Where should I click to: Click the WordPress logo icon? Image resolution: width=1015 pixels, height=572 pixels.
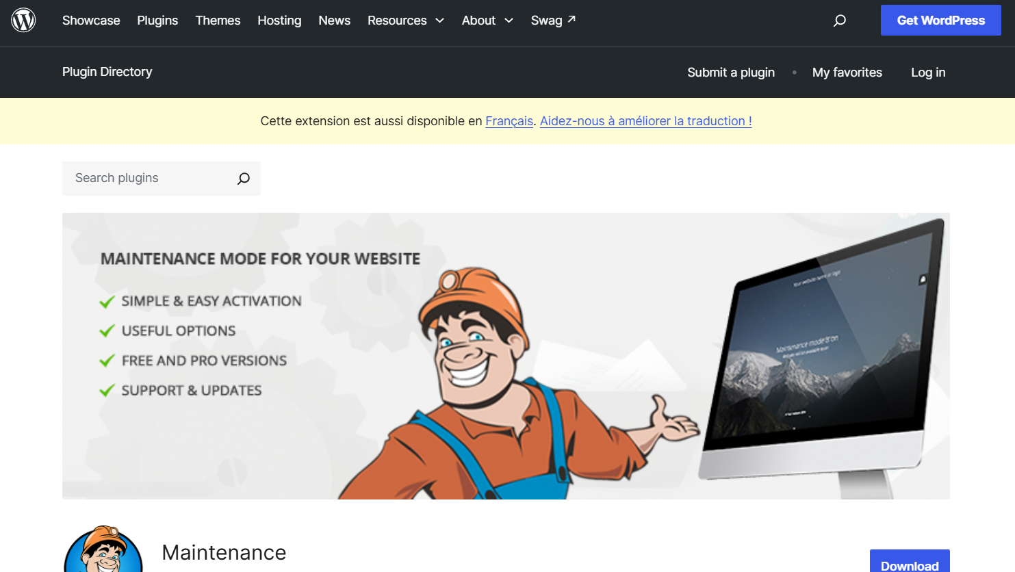point(23,21)
